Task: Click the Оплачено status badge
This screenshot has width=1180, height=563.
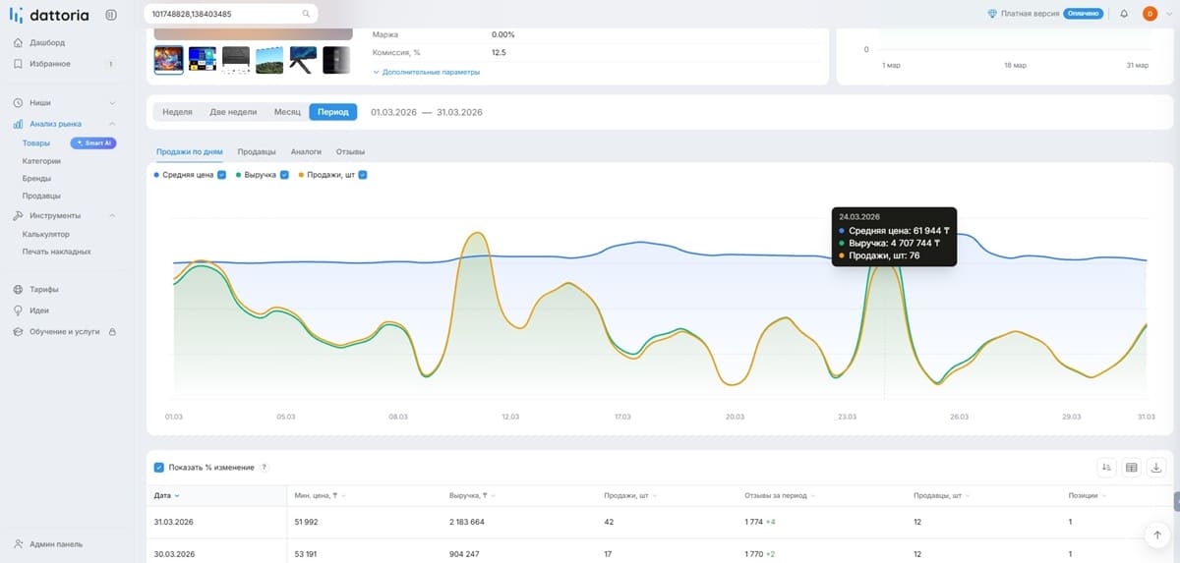Action: click(x=1083, y=14)
